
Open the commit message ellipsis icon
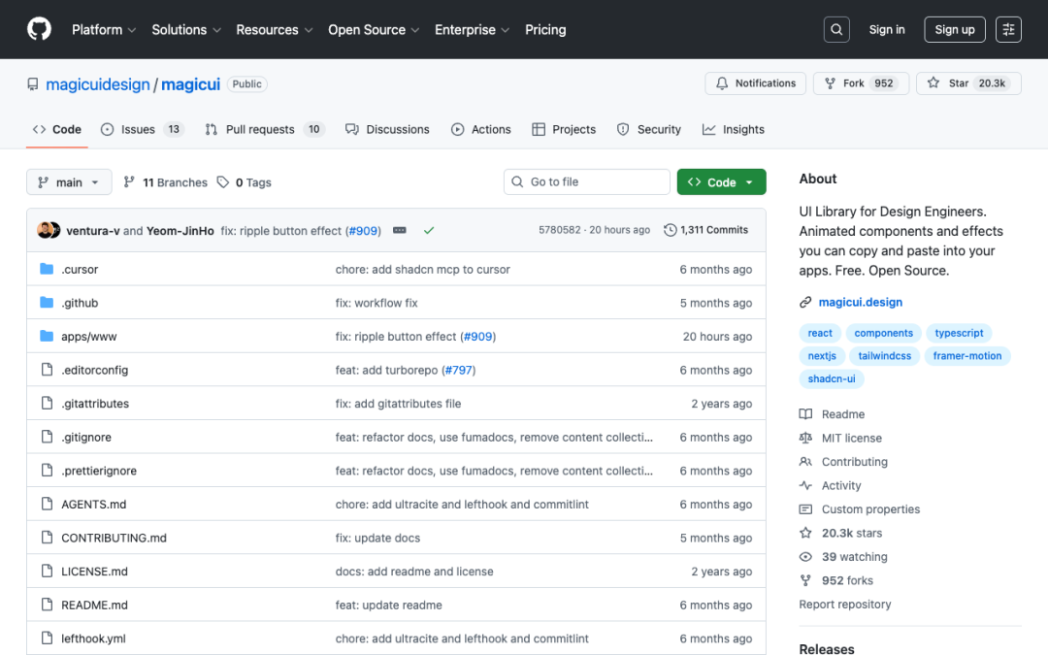[x=399, y=230]
